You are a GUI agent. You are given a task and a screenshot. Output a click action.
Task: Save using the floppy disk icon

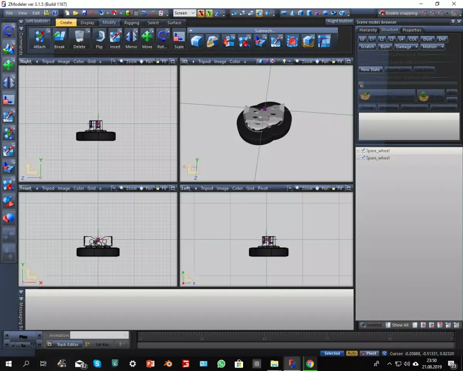(84, 13)
